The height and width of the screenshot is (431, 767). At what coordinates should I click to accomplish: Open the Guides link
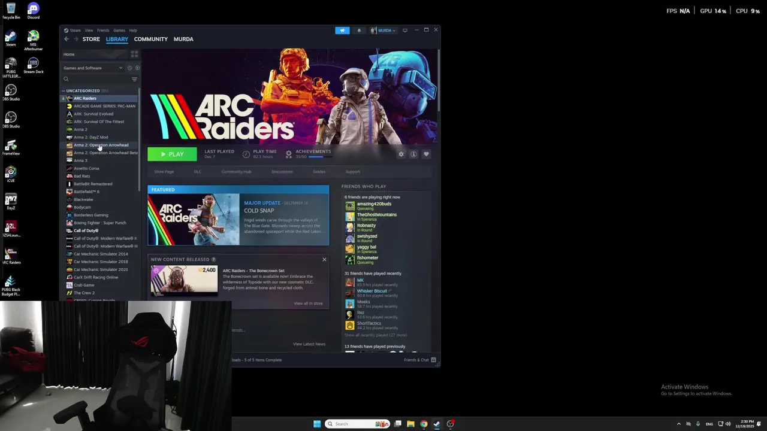319,172
